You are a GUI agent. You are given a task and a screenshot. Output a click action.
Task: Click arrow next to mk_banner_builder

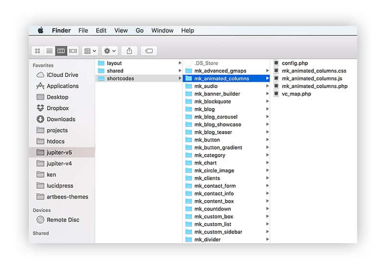[x=268, y=94]
